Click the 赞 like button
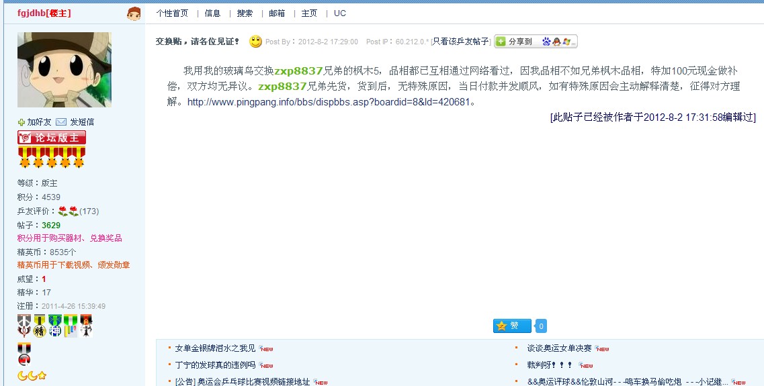The width and height of the screenshot is (764, 386). coord(512,326)
